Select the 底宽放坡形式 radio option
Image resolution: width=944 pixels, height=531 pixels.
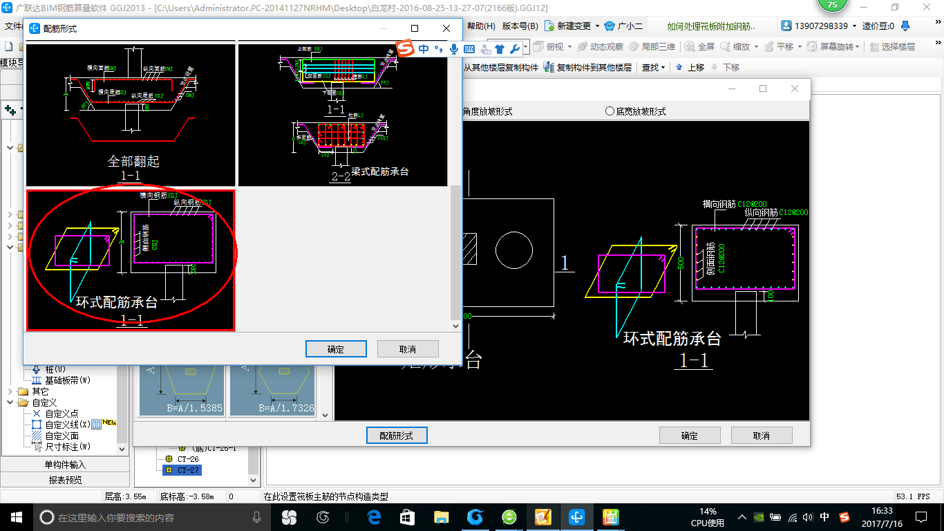(x=635, y=111)
